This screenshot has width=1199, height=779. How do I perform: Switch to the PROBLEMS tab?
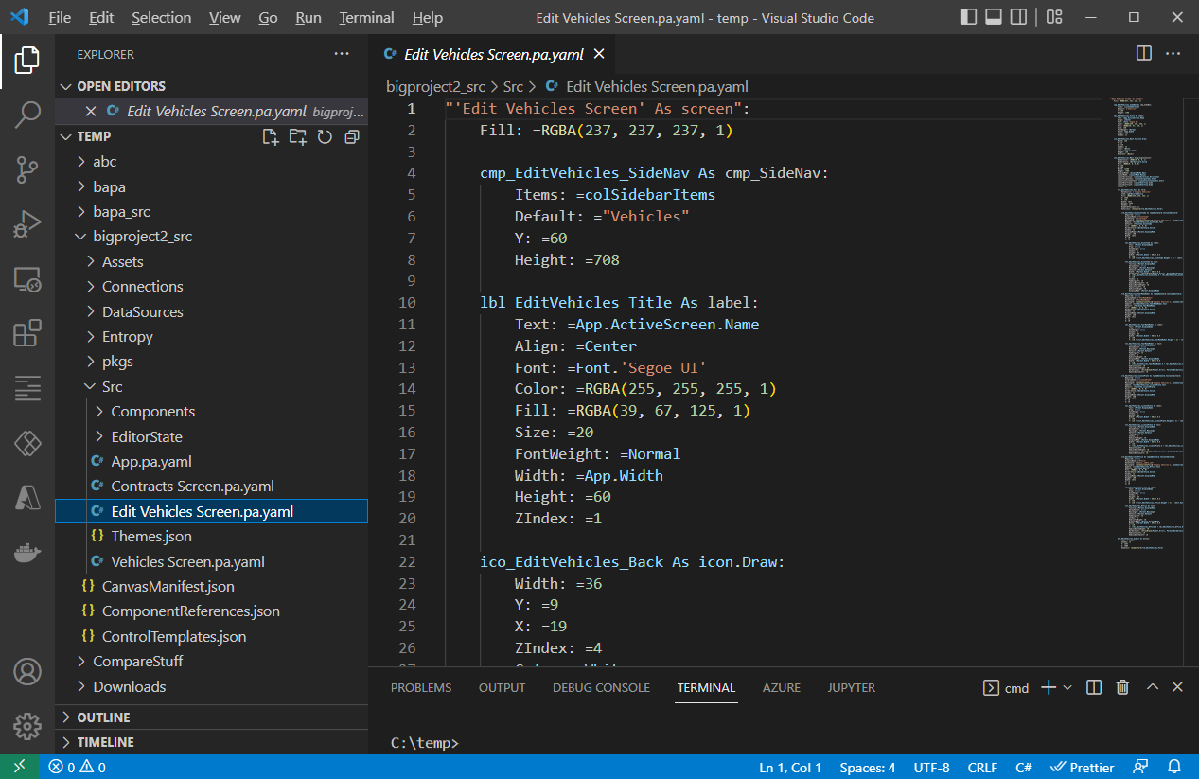point(421,688)
